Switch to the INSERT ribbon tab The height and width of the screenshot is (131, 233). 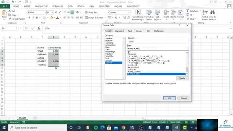(x=27, y=7)
